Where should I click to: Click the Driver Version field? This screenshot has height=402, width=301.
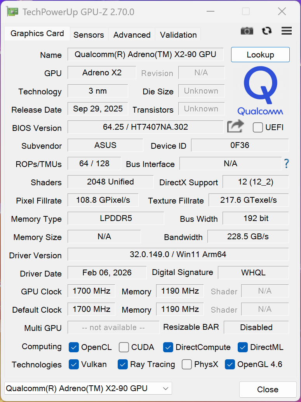(x=178, y=254)
